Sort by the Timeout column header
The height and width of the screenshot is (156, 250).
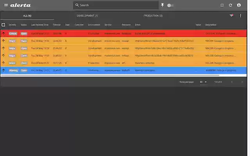pyautogui.click(x=57, y=25)
